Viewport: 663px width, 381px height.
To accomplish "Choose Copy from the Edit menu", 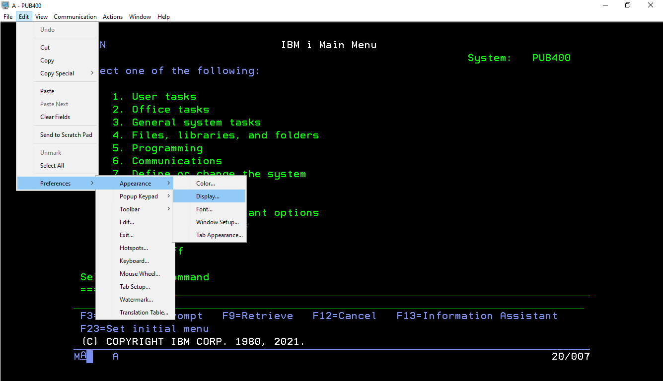I will [x=57, y=61].
